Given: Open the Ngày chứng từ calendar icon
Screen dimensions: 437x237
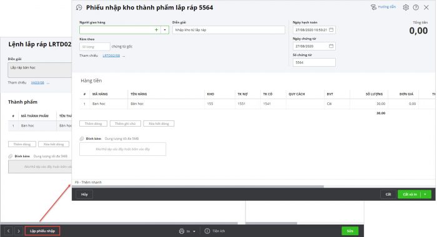Looking at the screenshot, I should click(x=331, y=46).
